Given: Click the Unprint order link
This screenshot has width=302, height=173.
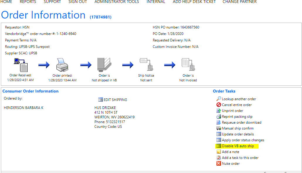Looking at the screenshot, I should point(233,111).
